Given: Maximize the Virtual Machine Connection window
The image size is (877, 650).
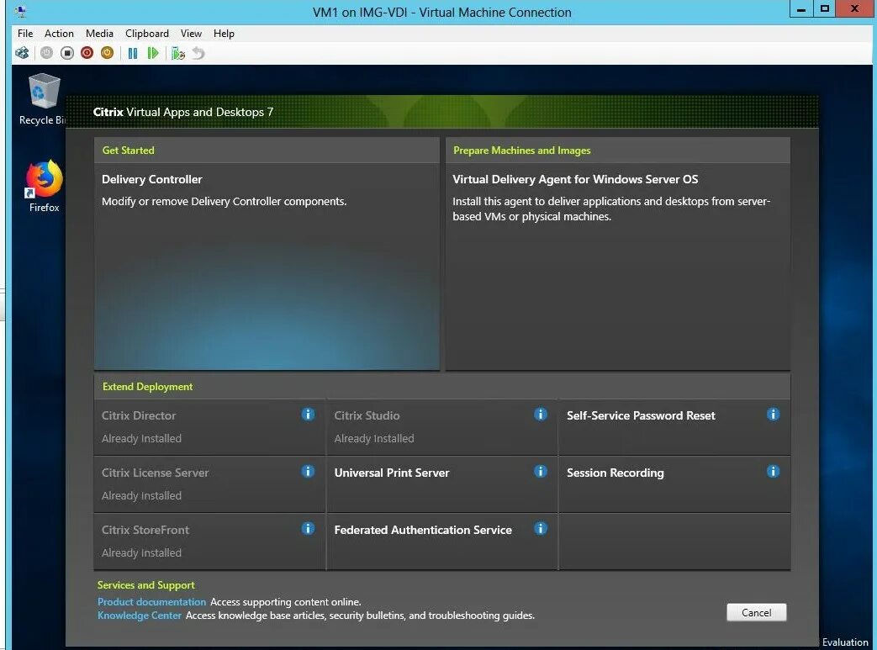Looking at the screenshot, I should [x=824, y=9].
